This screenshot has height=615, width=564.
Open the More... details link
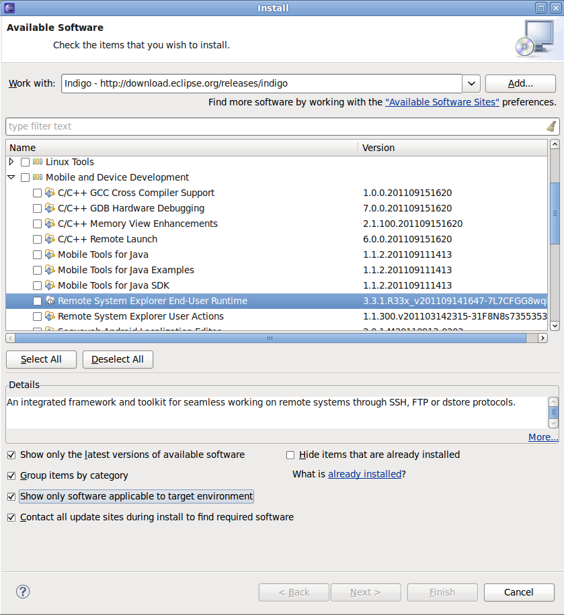click(543, 437)
